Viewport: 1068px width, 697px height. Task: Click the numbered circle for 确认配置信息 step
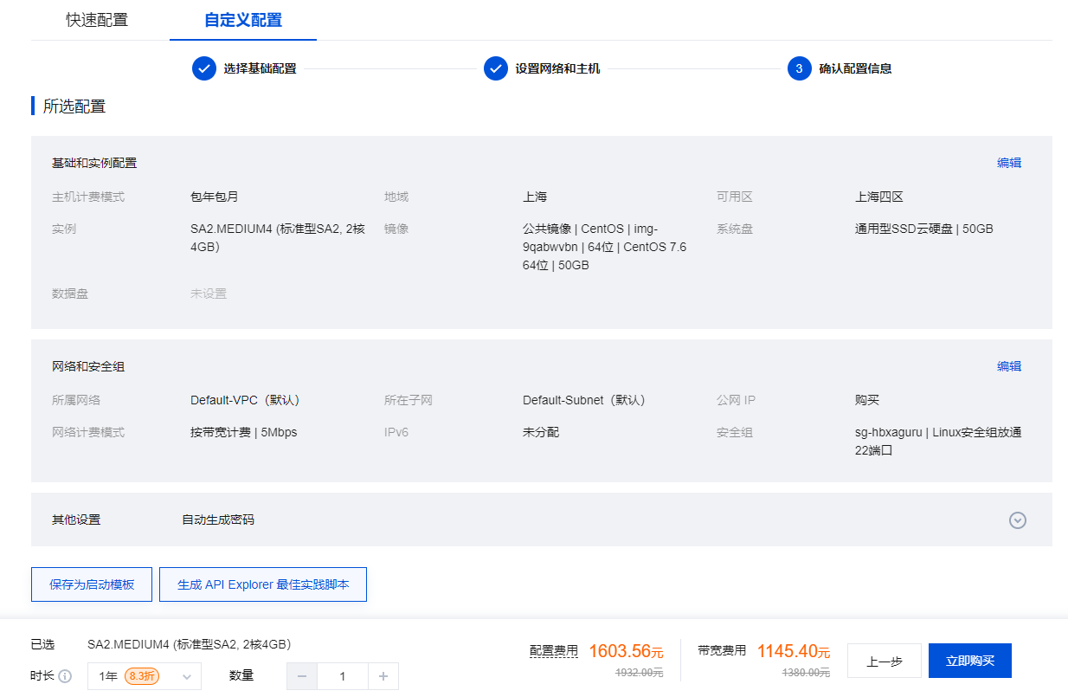[799, 68]
